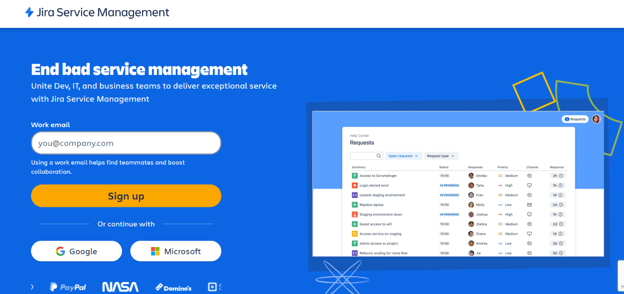Image resolution: width=624 pixels, height=294 pixels.
Task: Click the magnifier icon in the Requests search box
Action: coord(379,155)
